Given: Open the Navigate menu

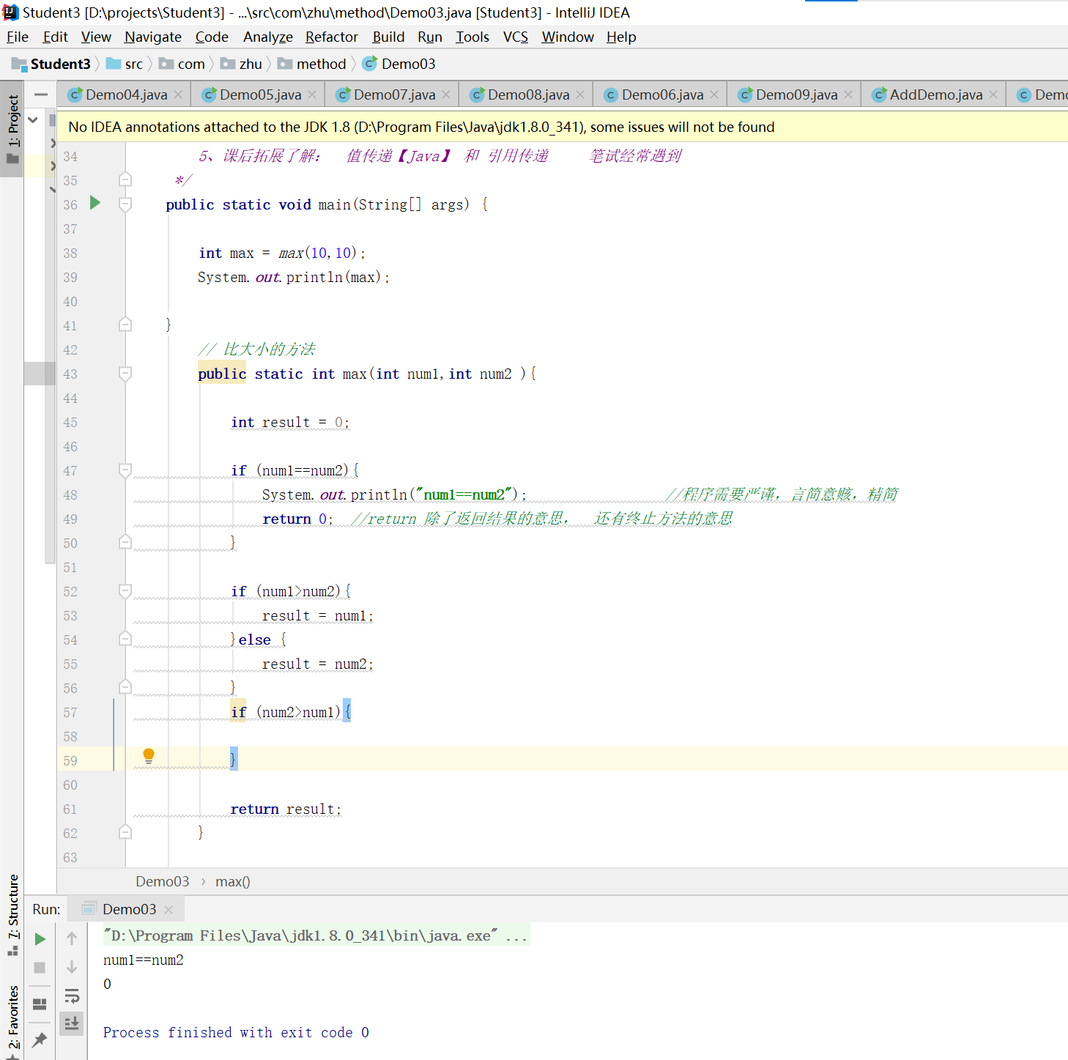Looking at the screenshot, I should click(153, 37).
